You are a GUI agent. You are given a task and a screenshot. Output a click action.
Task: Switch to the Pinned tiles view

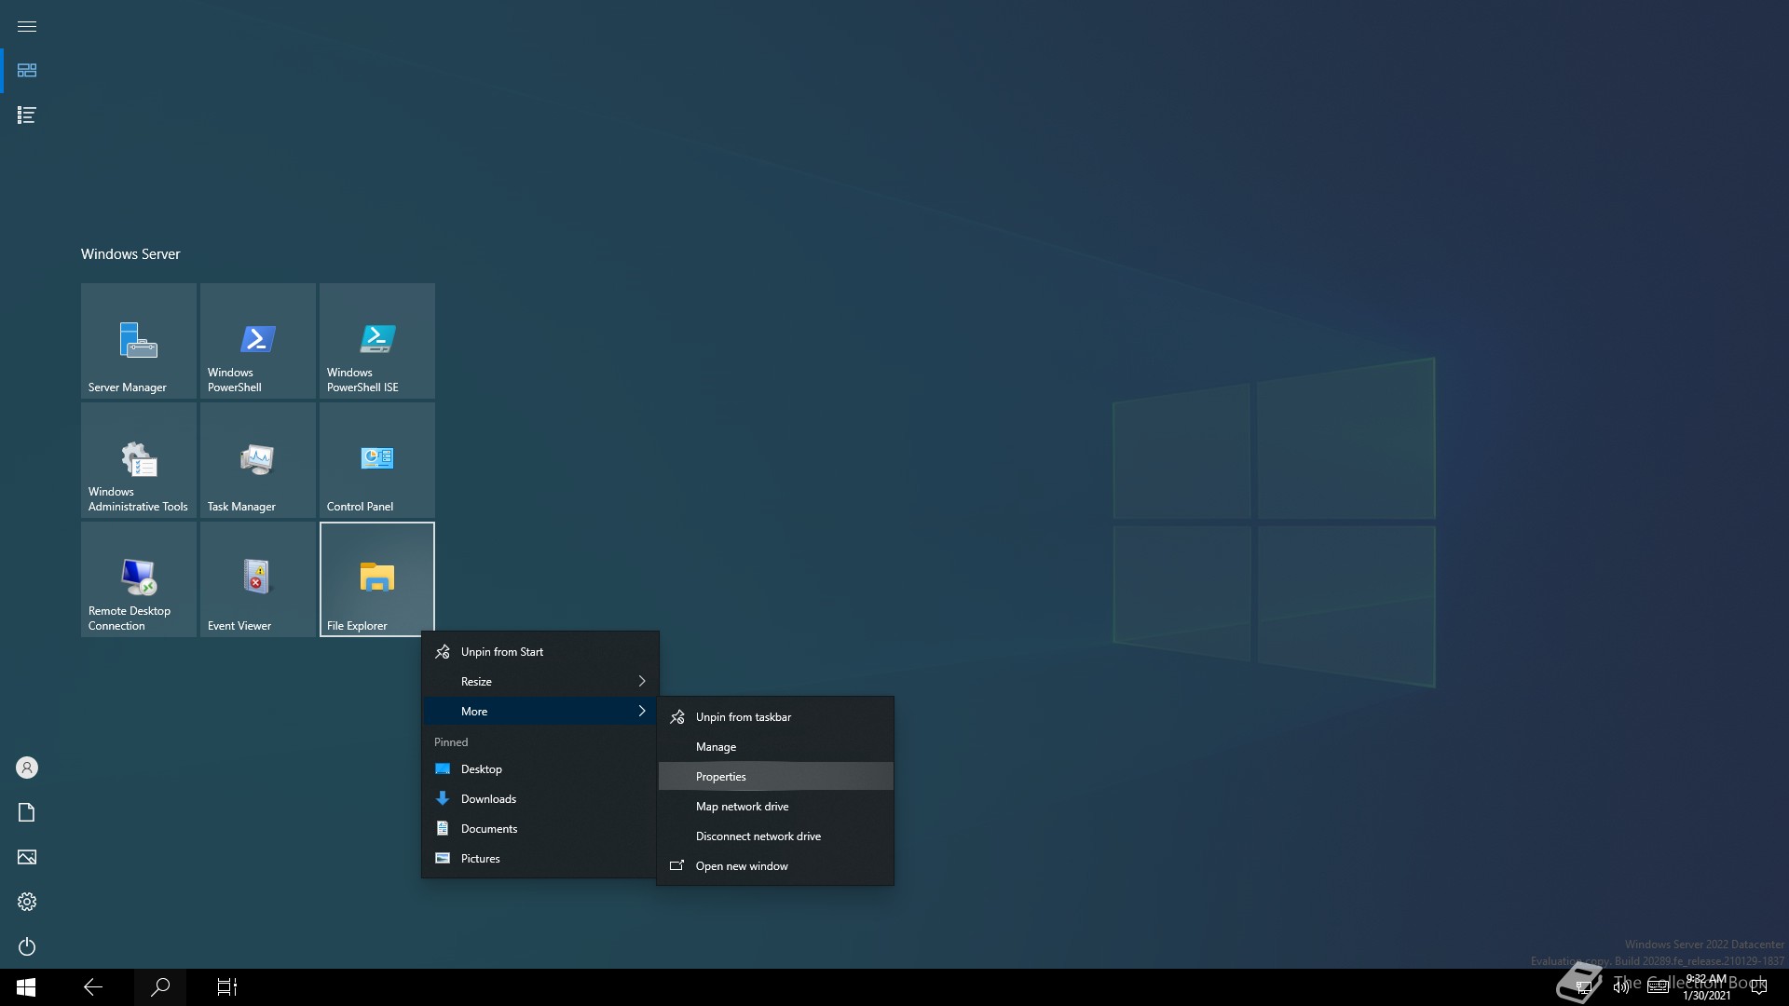(x=27, y=71)
